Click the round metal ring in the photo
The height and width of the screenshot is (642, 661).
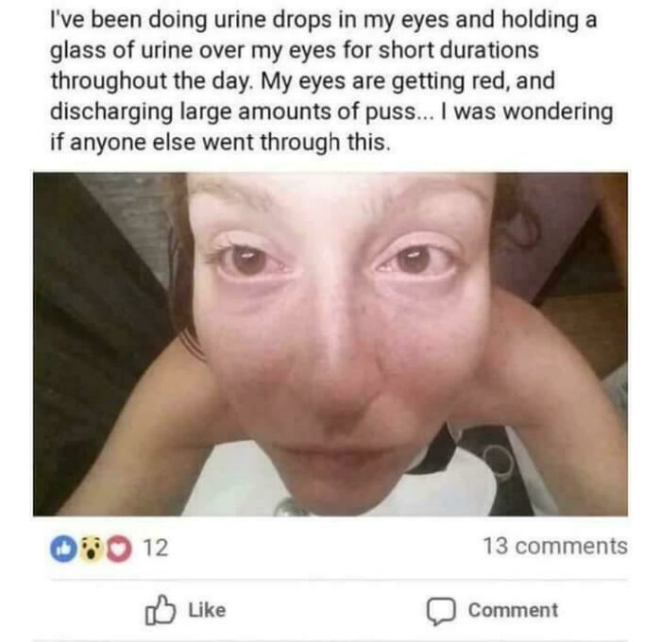click(500, 462)
